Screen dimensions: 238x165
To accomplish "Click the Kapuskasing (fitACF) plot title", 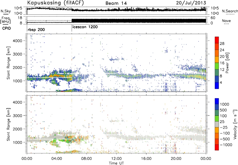I will pyautogui.click(x=55, y=3).
